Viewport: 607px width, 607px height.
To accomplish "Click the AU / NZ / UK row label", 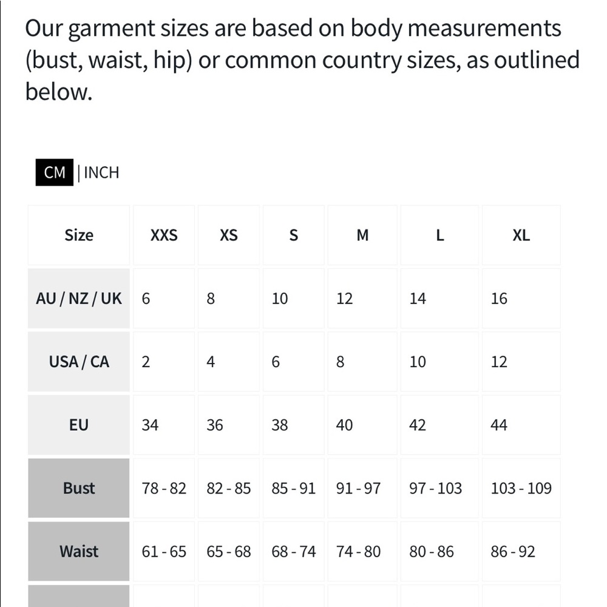I will (78, 299).
